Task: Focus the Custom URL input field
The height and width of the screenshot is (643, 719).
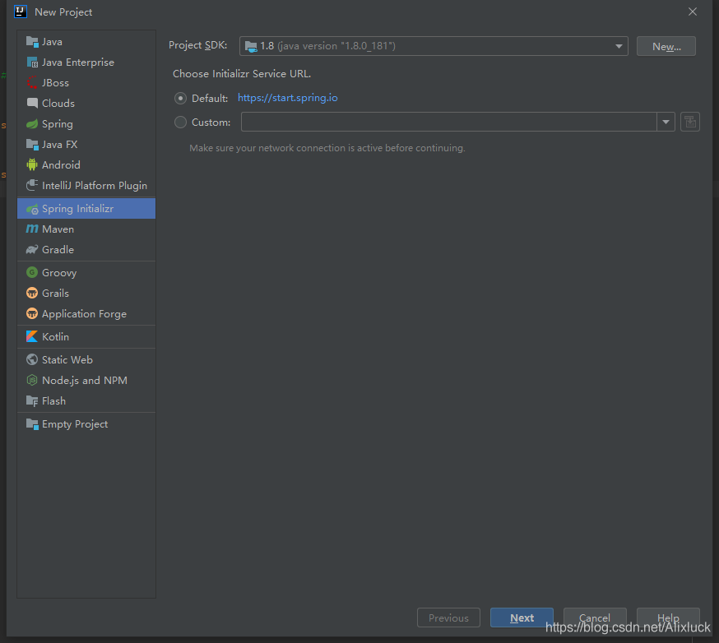Action: (x=449, y=122)
